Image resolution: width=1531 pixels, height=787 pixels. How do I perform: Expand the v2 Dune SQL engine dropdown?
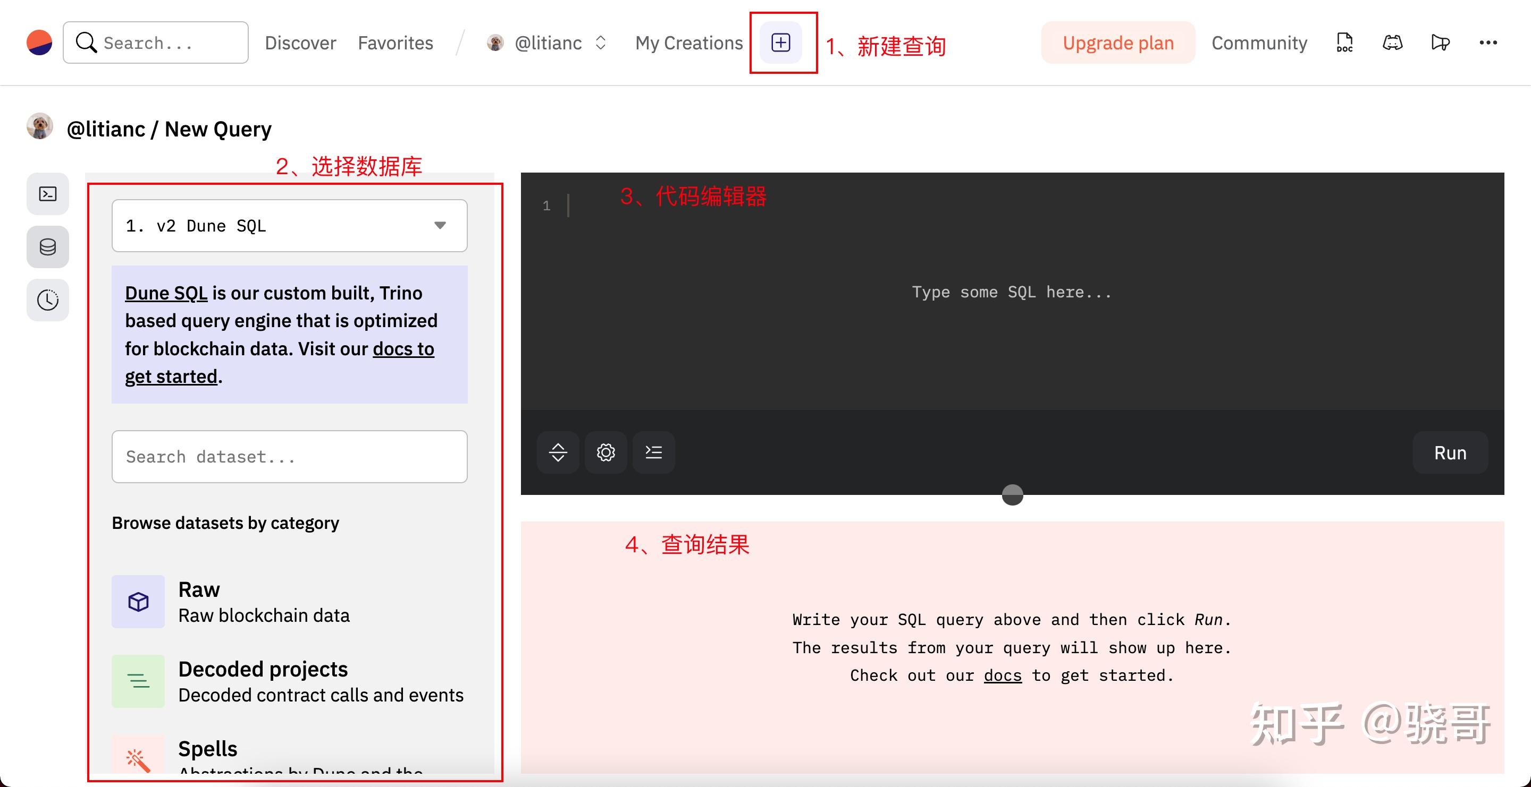(x=289, y=226)
